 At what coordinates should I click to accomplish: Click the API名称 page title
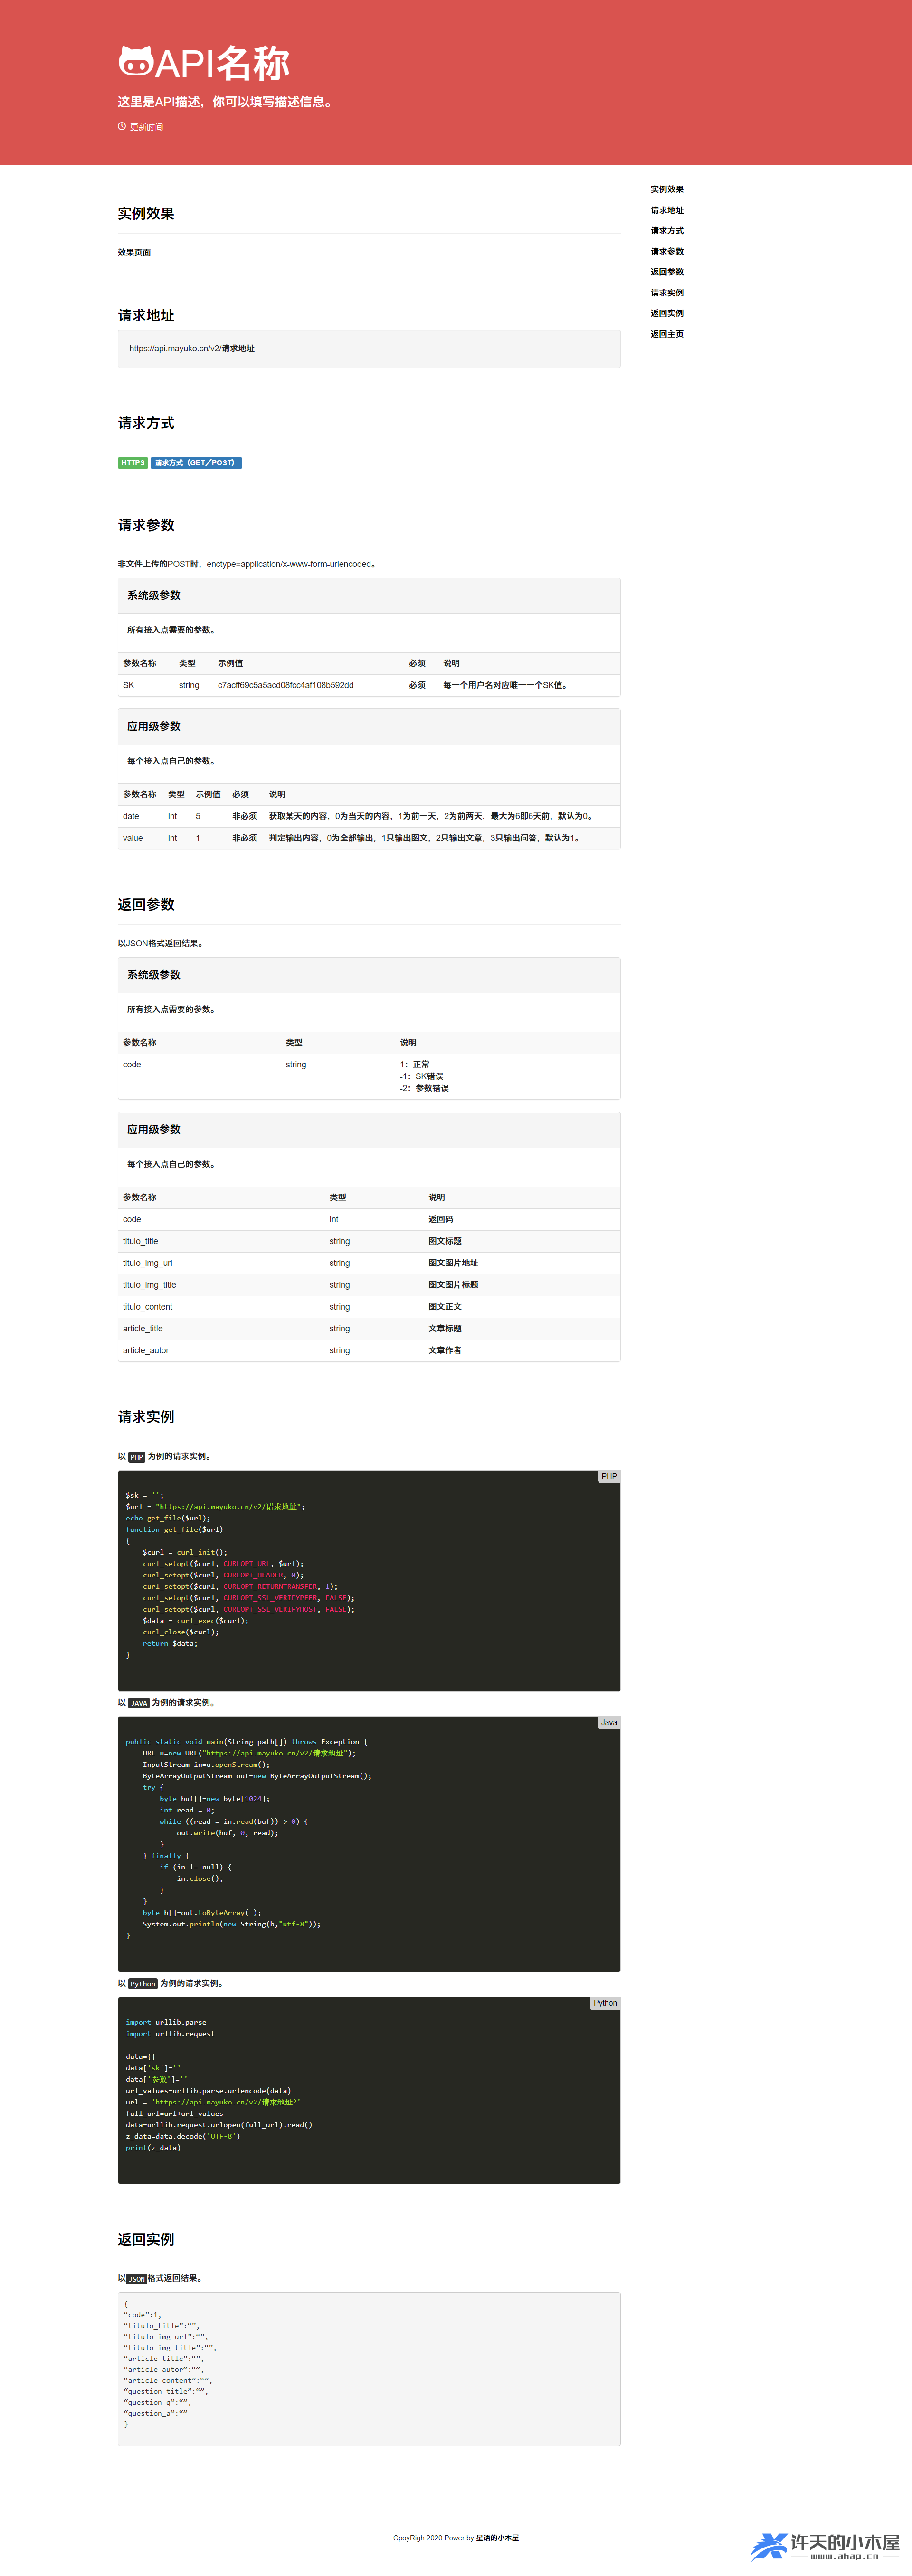(x=222, y=63)
